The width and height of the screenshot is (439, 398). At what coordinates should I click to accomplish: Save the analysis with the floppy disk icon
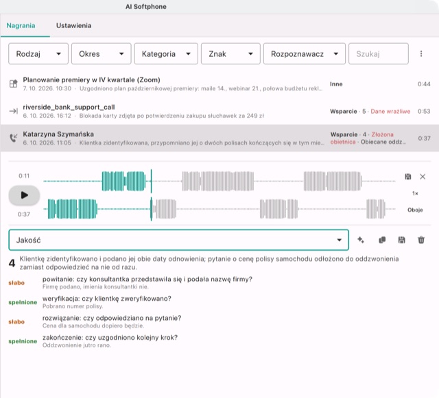(401, 240)
